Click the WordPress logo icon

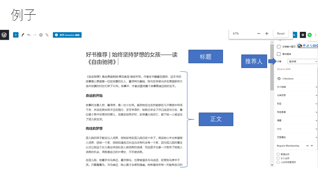(4, 35)
